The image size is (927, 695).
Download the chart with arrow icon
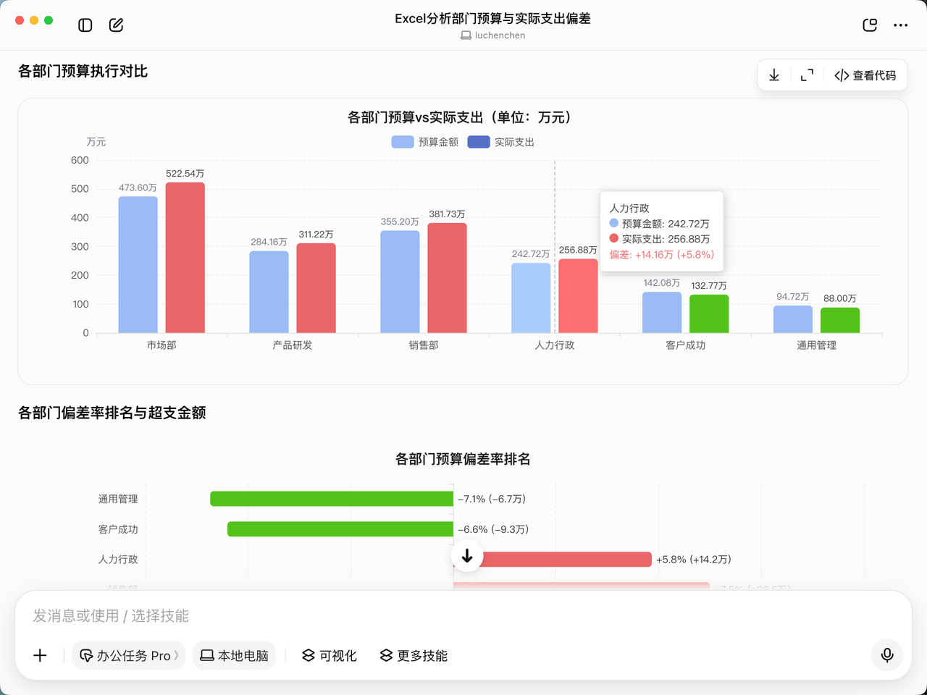point(774,75)
